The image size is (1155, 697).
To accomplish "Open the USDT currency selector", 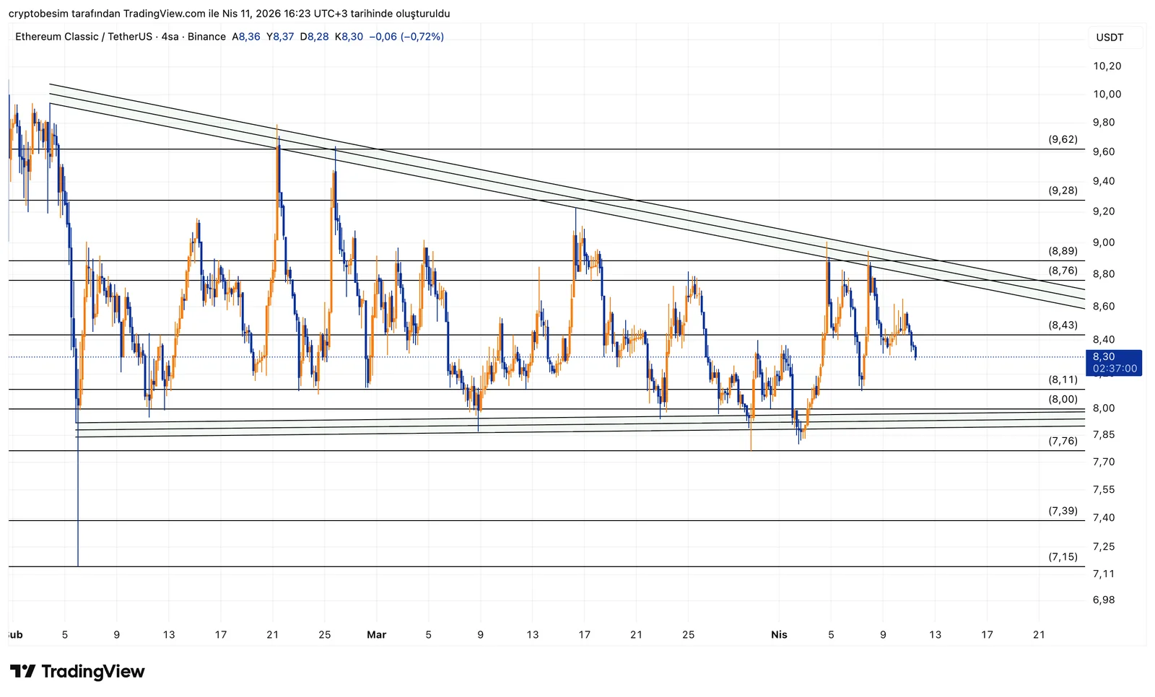I will (1110, 38).
